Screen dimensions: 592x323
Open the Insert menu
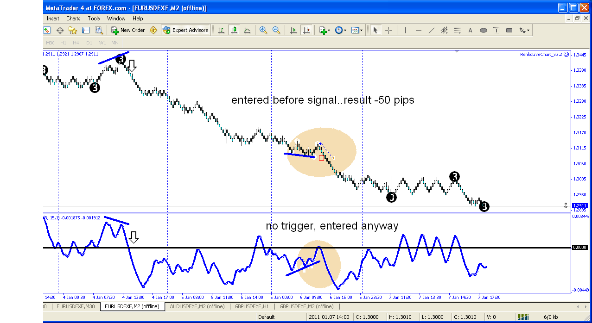click(x=53, y=19)
